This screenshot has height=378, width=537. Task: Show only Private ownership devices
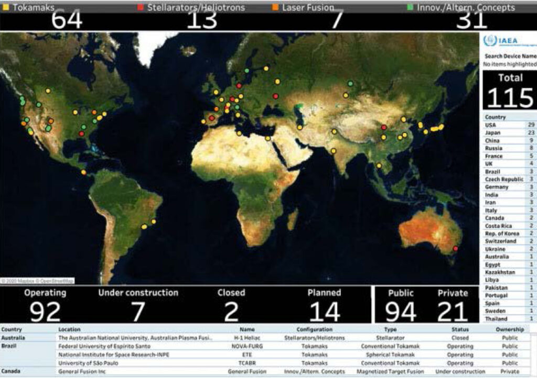[x=453, y=305]
